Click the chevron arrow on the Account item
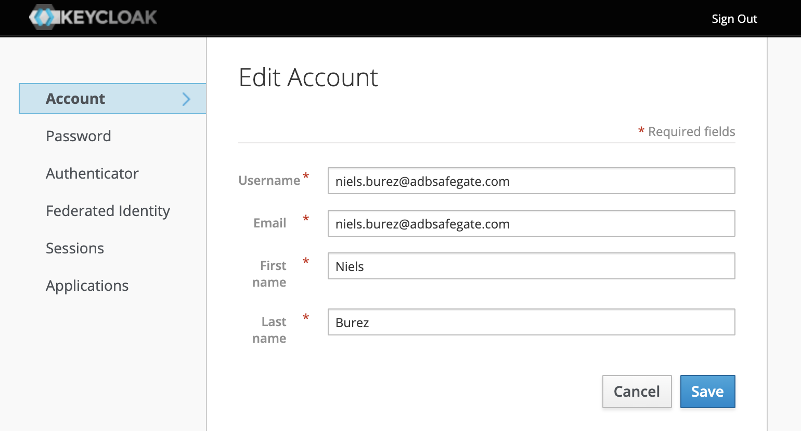This screenshot has width=801, height=431. (x=186, y=99)
